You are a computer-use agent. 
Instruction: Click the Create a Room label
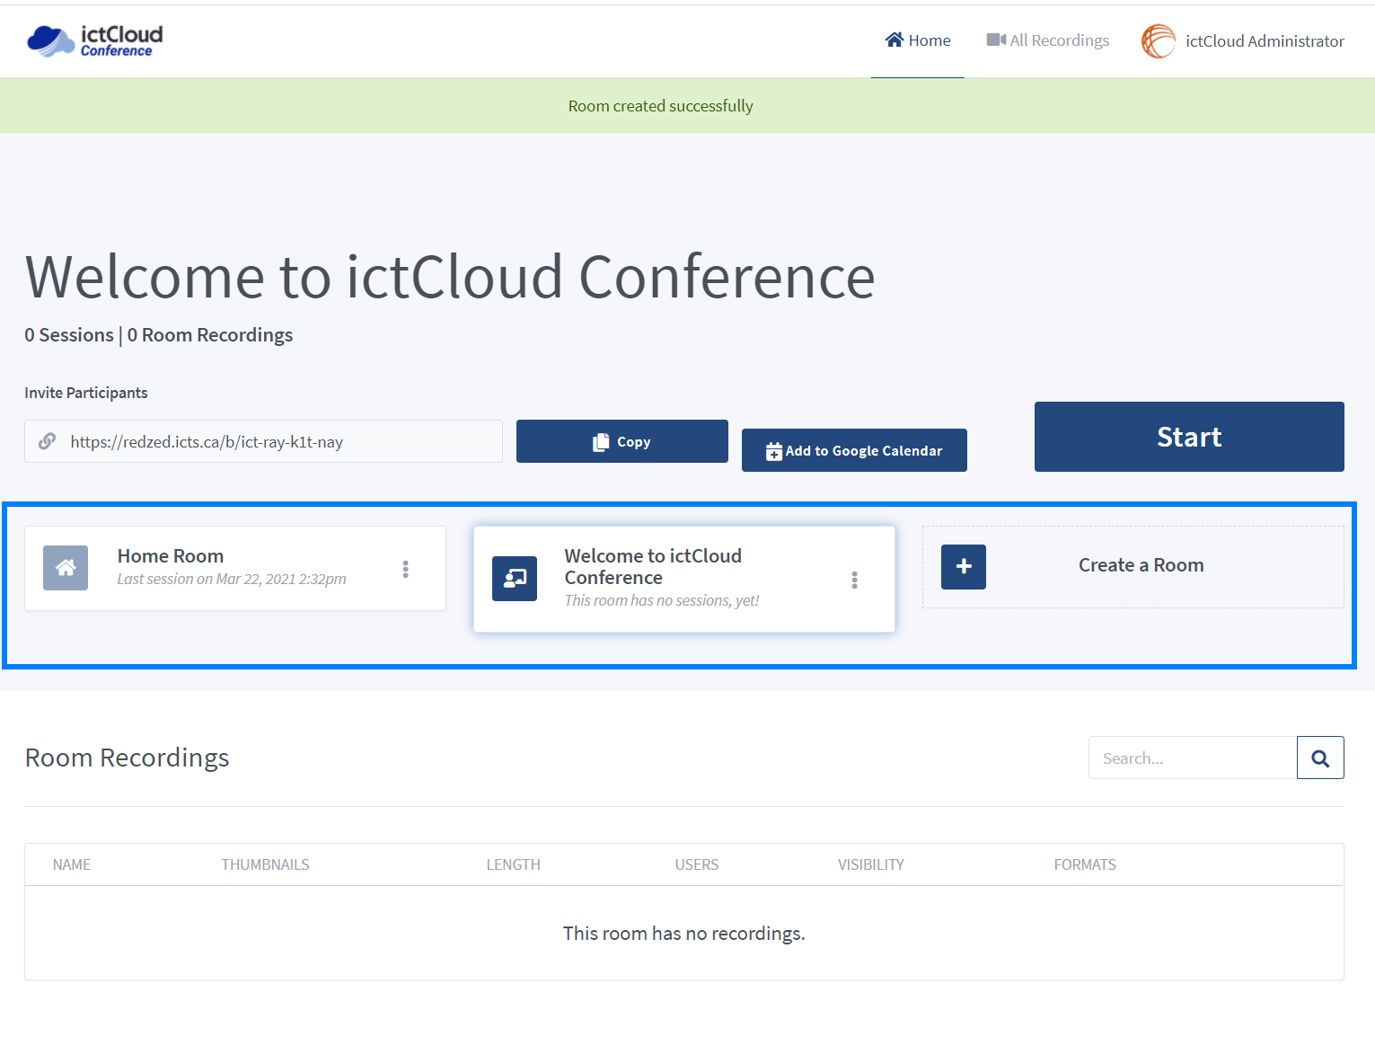point(1141,565)
